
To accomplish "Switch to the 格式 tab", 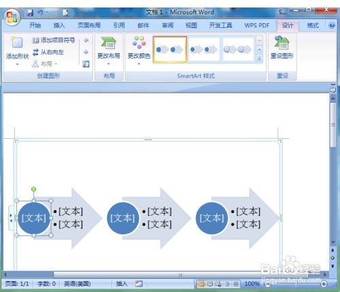I will point(313,25).
